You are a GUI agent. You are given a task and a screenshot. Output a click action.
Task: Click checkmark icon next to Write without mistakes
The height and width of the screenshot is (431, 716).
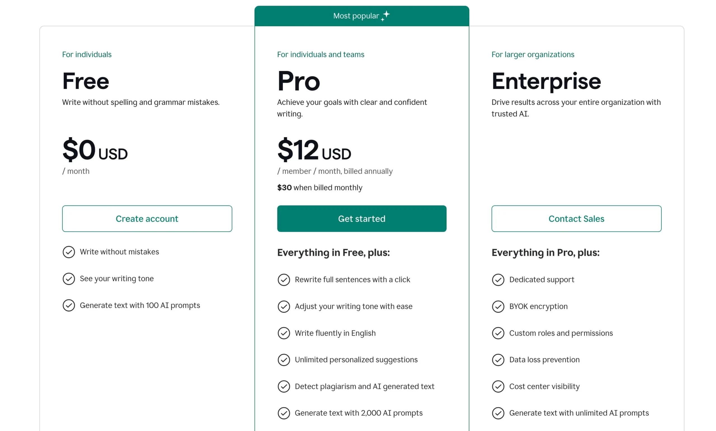coord(69,252)
